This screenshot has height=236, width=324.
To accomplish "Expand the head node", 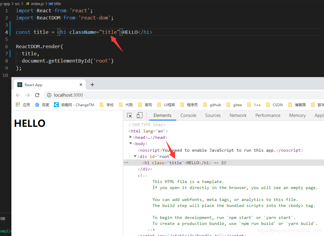I will click(x=131, y=137).
